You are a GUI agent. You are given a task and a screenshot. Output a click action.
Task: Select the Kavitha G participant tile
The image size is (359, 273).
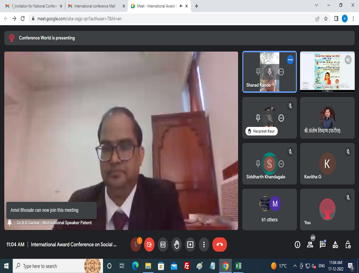click(x=327, y=163)
